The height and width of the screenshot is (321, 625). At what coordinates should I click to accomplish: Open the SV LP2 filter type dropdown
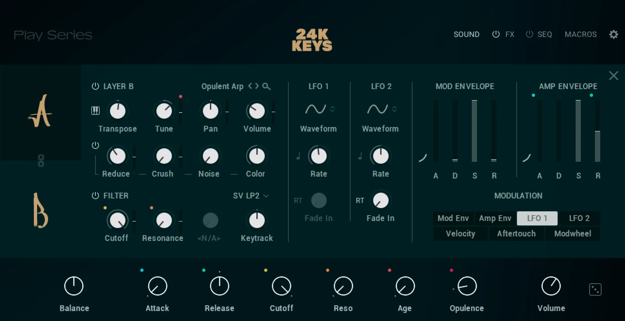(x=251, y=196)
